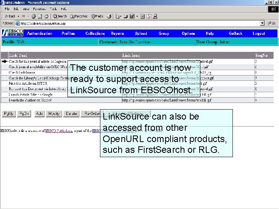Click the PgDn button
This screenshot has height=209, width=279.
tap(24, 113)
